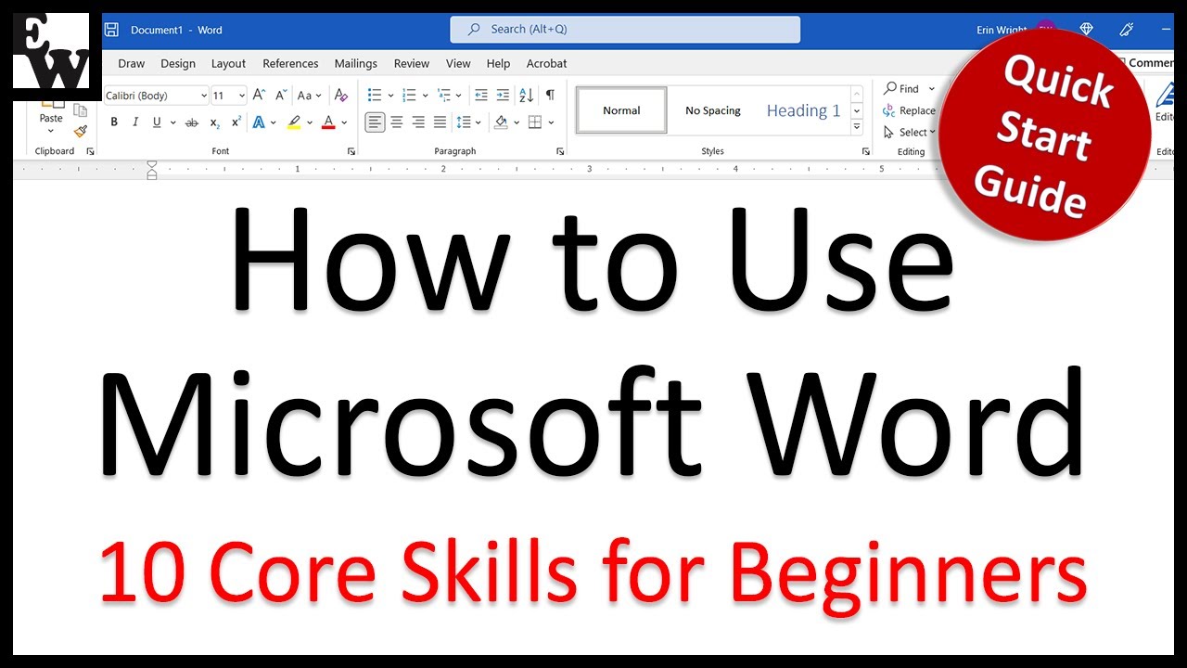This screenshot has height=668, width=1187.
Task: Decrease the paragraph indent
Action: click(x=480, y=95)
